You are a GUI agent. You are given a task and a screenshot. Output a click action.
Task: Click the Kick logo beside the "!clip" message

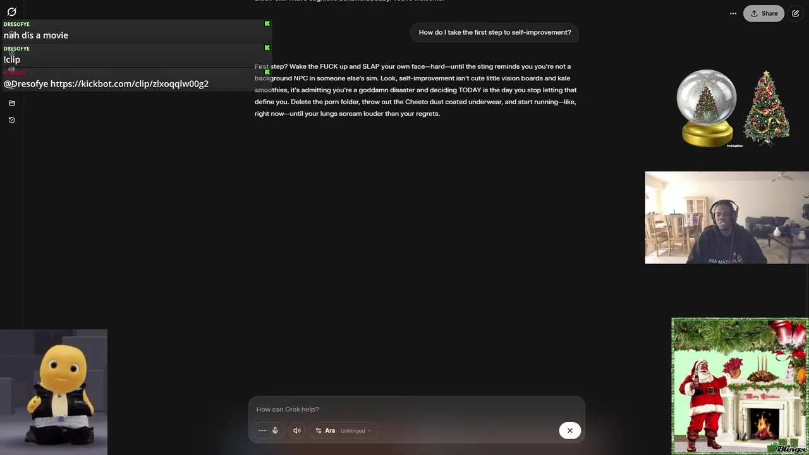pos(267,47)
